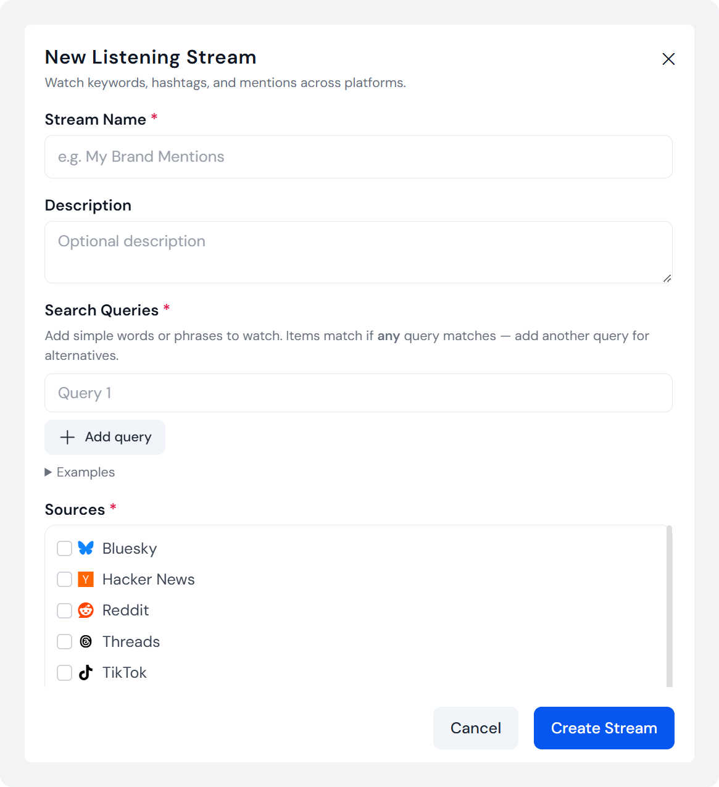Click the Hacker News source label
This screenshot has width=719, height=787.
pos(149,579)
